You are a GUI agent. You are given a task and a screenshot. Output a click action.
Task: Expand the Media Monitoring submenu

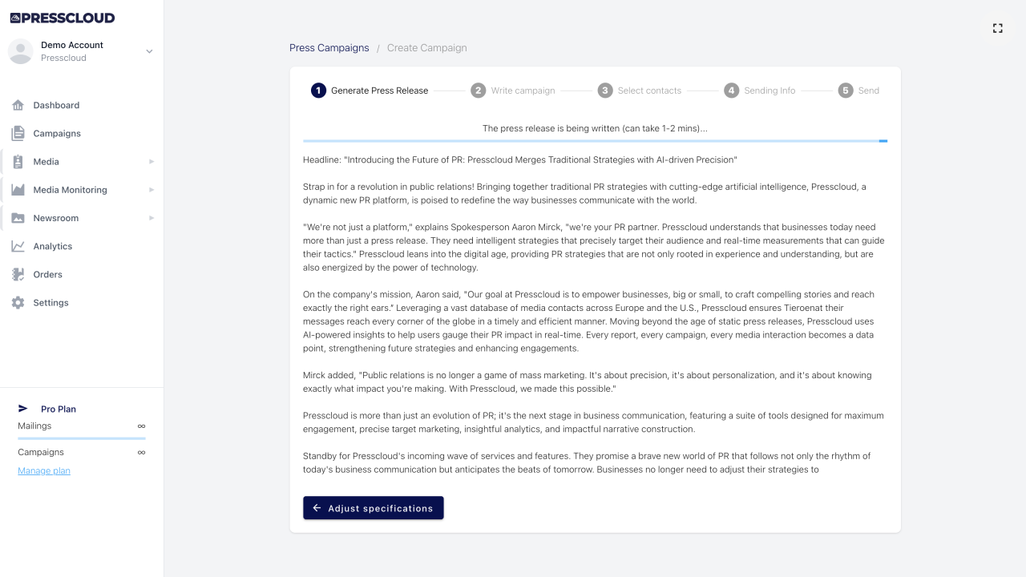[x=151, y=189]
